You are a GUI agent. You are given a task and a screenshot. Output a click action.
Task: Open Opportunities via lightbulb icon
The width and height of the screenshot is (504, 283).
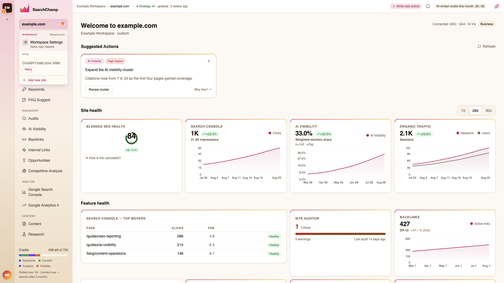[x=24, y=160]
